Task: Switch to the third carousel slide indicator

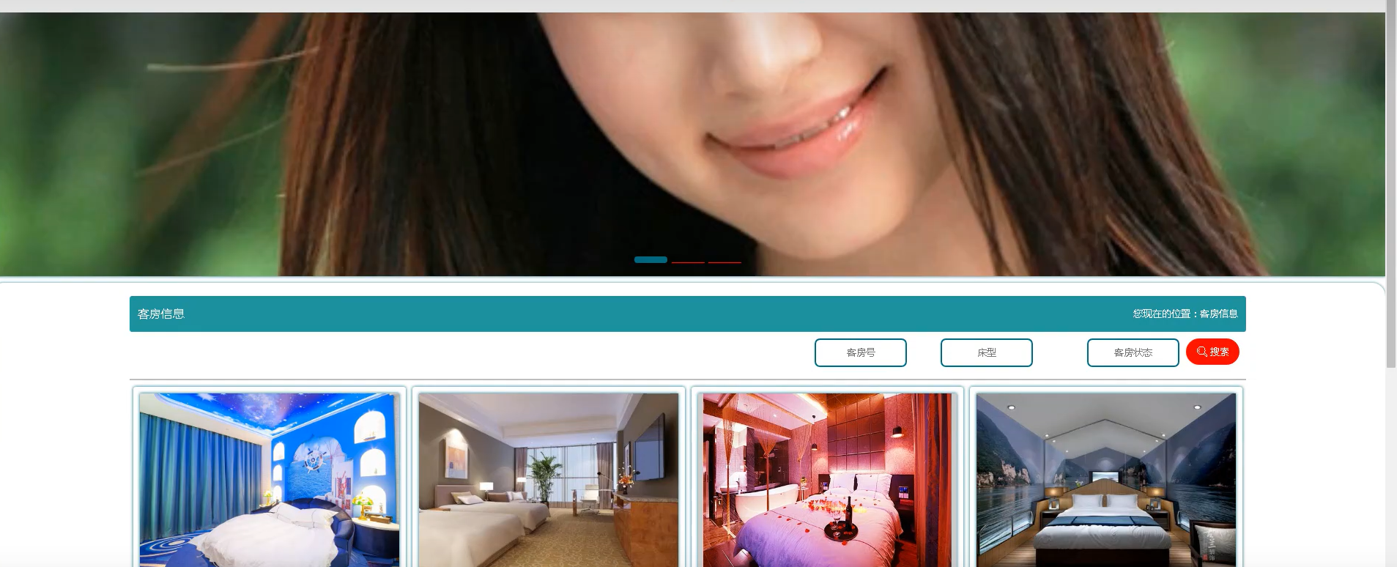Action: click(x=725, y=262)
